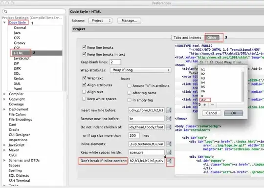The image size is (264, 188).
Task: Open list editor for Don't break if inline content
Action: click(x=169, y=161)
